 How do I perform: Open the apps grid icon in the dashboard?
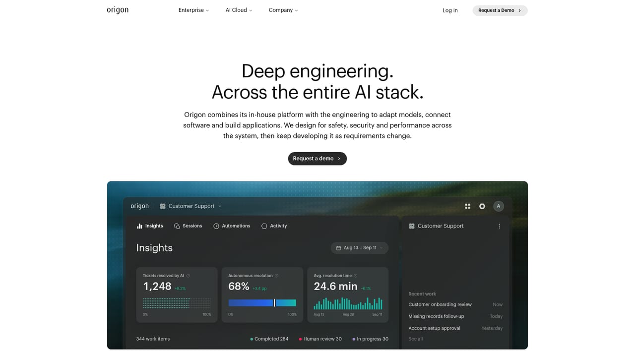point(467,206)
